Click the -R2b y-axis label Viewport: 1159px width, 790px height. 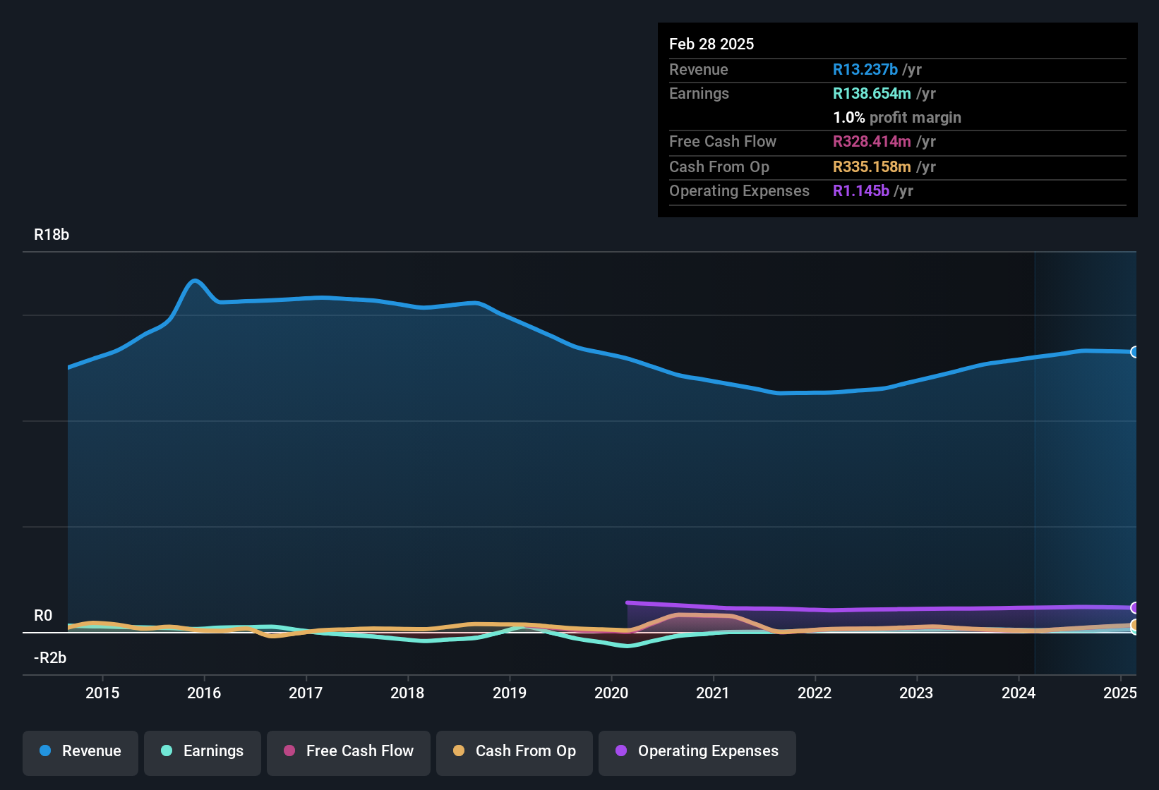click(50, 658)
